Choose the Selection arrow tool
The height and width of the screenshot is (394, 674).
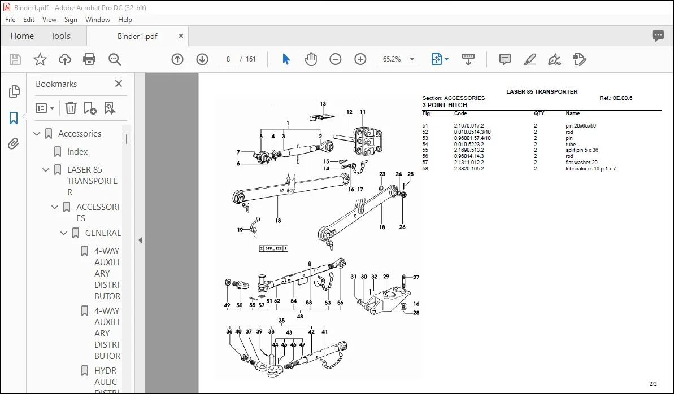coord(286,59)
